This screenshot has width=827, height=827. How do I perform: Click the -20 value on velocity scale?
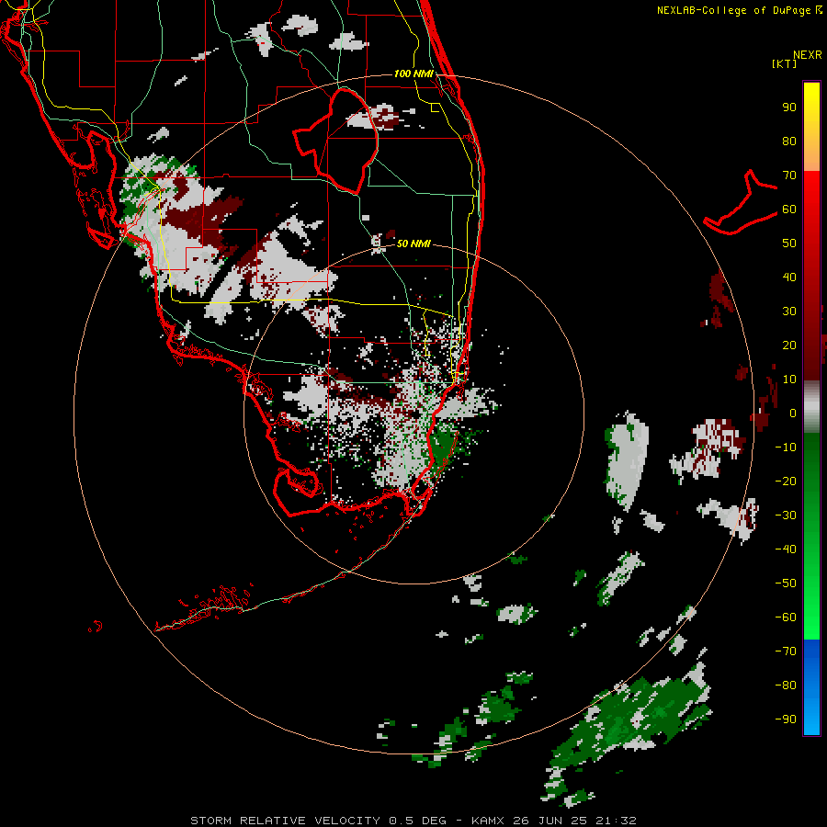click(786, 481)
